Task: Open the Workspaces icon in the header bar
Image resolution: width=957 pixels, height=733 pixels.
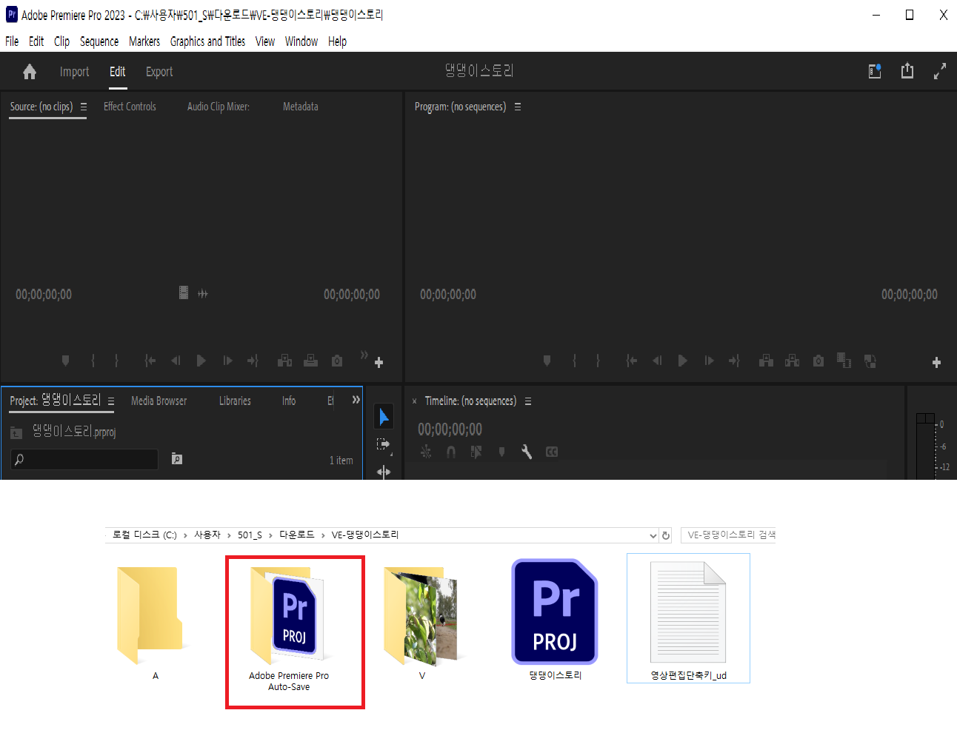Action: tap(875, 71)
